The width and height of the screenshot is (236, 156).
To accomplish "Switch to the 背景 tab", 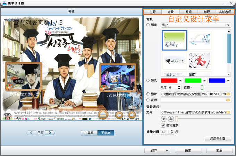I will 170,12.
